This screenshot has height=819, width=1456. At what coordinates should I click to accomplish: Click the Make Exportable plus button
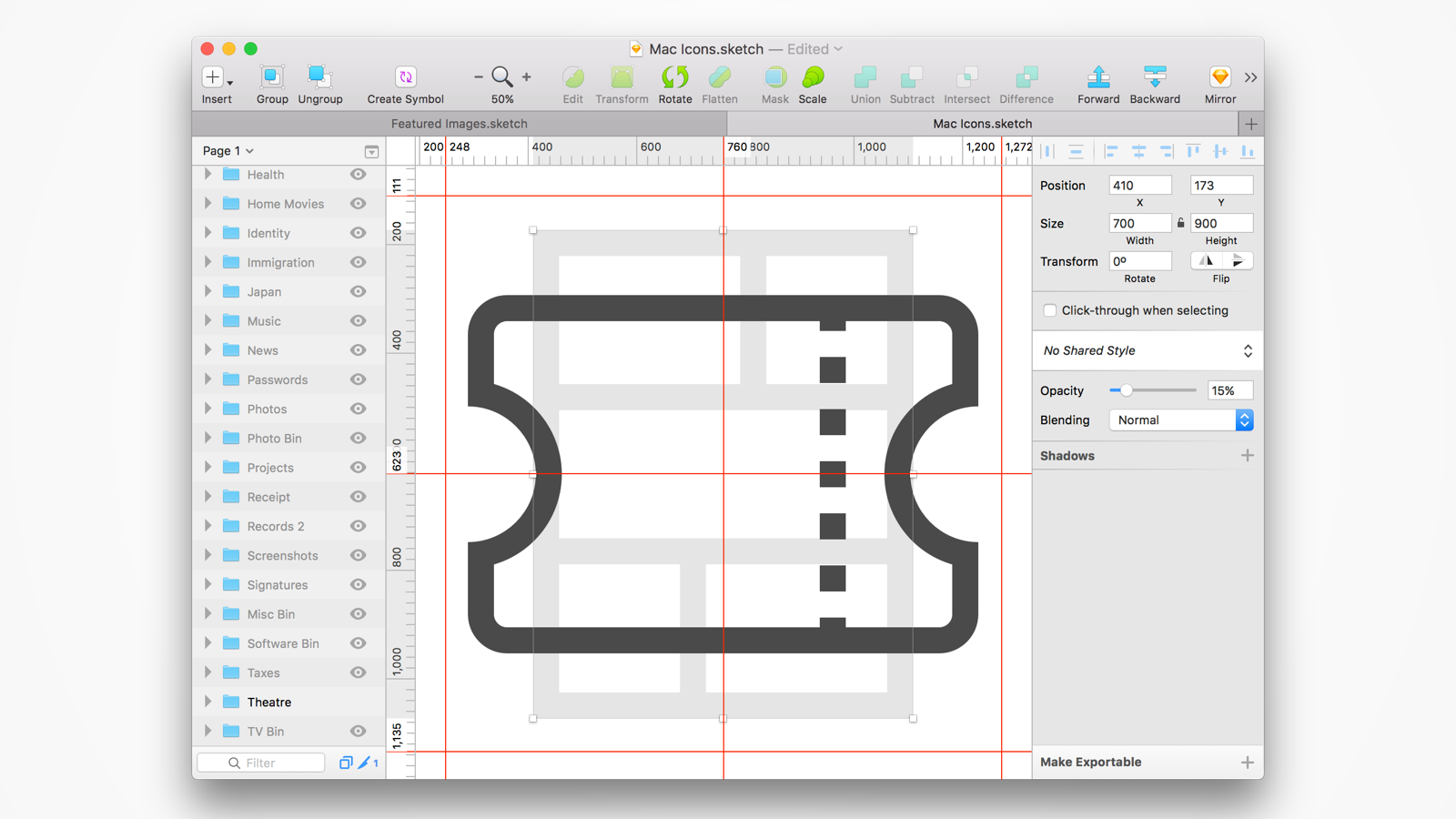point(1247,763)
